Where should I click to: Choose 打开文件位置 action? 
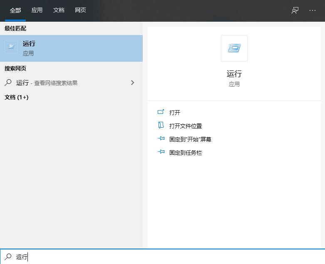click(x=185, y=126)
